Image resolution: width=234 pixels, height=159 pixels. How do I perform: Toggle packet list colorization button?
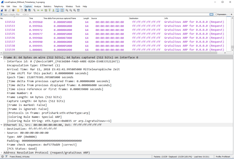62,10
